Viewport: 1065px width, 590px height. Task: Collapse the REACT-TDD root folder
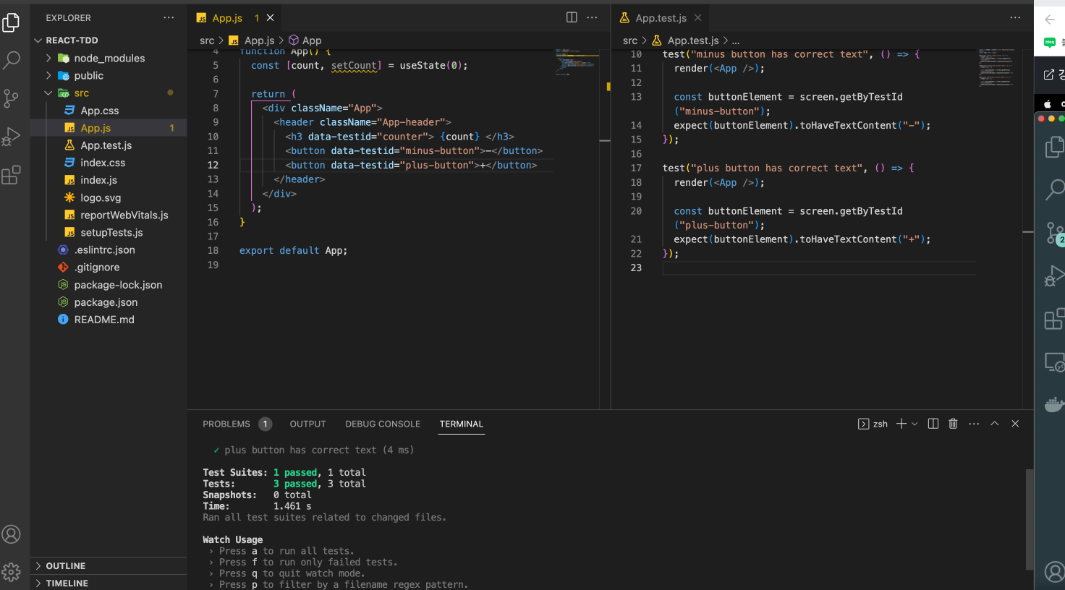(109, 40)
